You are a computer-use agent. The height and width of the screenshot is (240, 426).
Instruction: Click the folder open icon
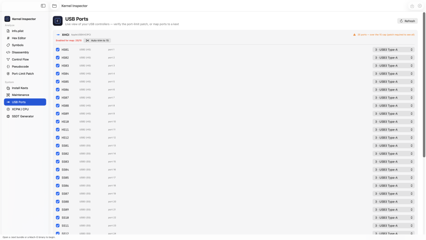(x=55, y=6)
